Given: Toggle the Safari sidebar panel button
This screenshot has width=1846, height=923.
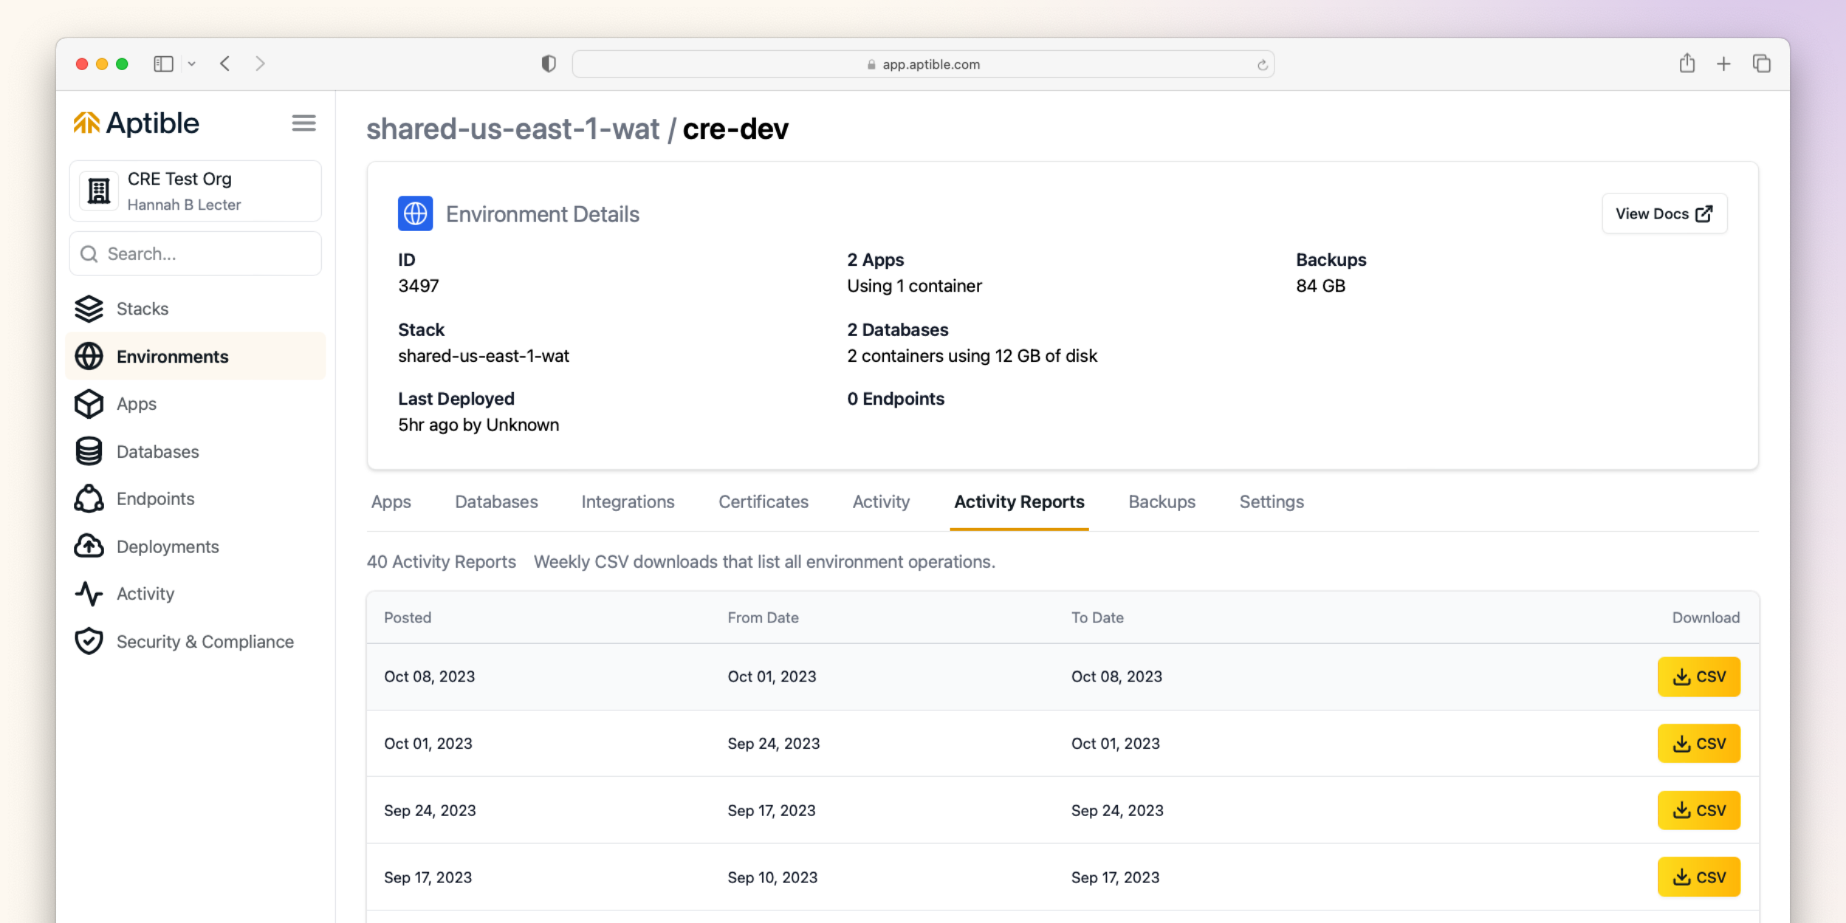Looking at the screenshot, I should pos(163,64).
